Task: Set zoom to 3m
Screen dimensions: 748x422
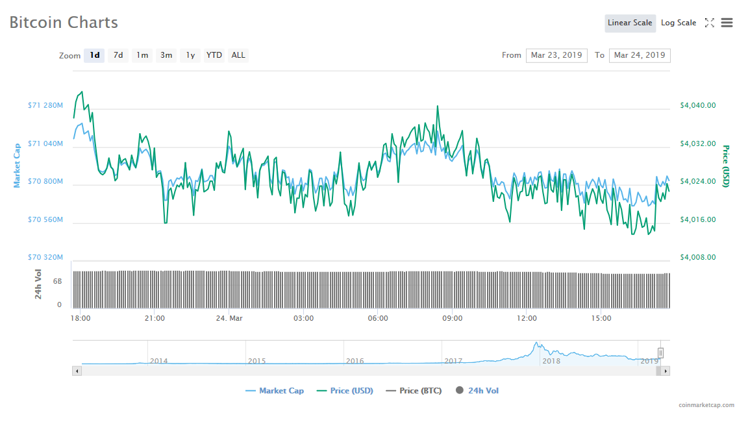Action: (166, 55)
